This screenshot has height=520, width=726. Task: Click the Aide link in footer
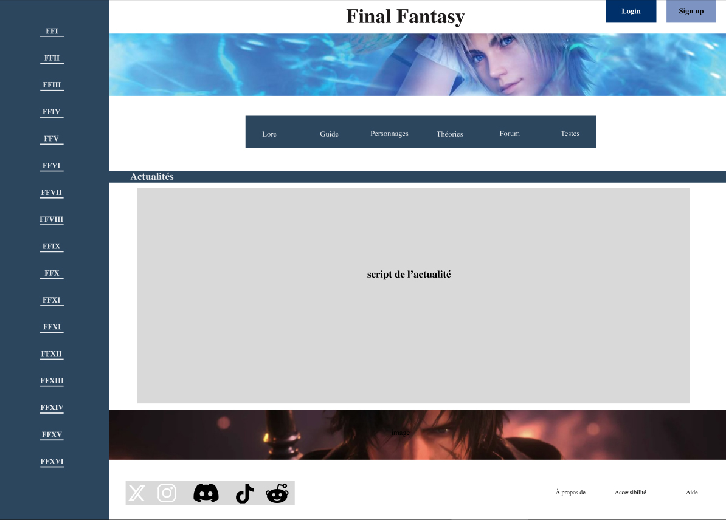click(692, 493)
